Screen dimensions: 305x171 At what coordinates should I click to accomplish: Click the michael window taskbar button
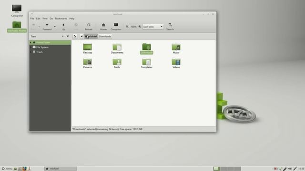tap(61, 169)
